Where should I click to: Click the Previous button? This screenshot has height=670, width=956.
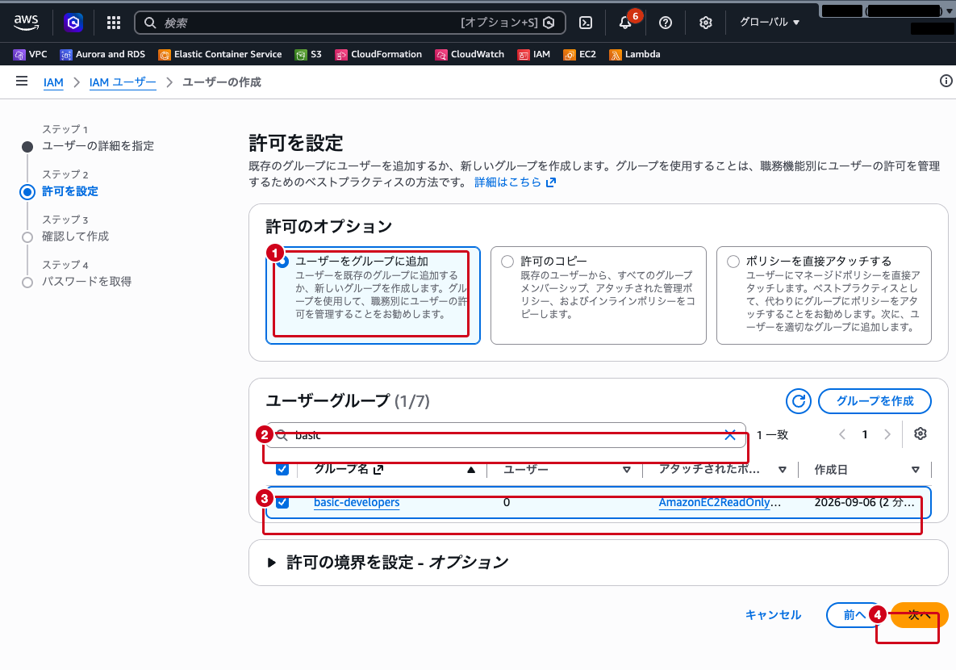pos(854,615)
